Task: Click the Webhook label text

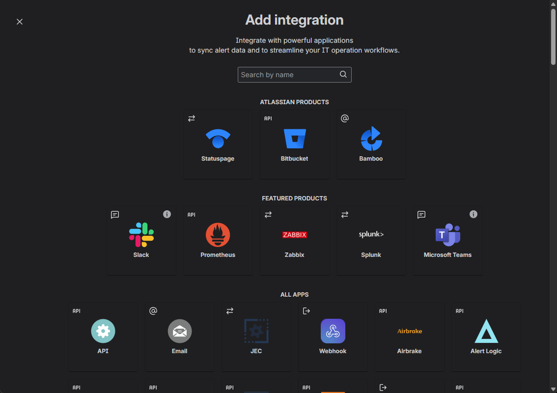Action: [x=333, y=351]
